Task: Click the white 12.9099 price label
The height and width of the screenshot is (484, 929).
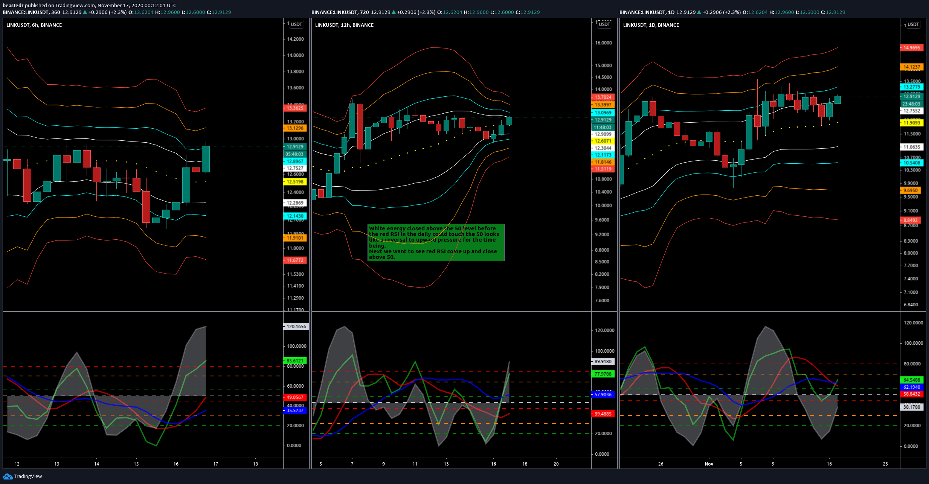Action: pyautogui.click(x=603, y=134)
